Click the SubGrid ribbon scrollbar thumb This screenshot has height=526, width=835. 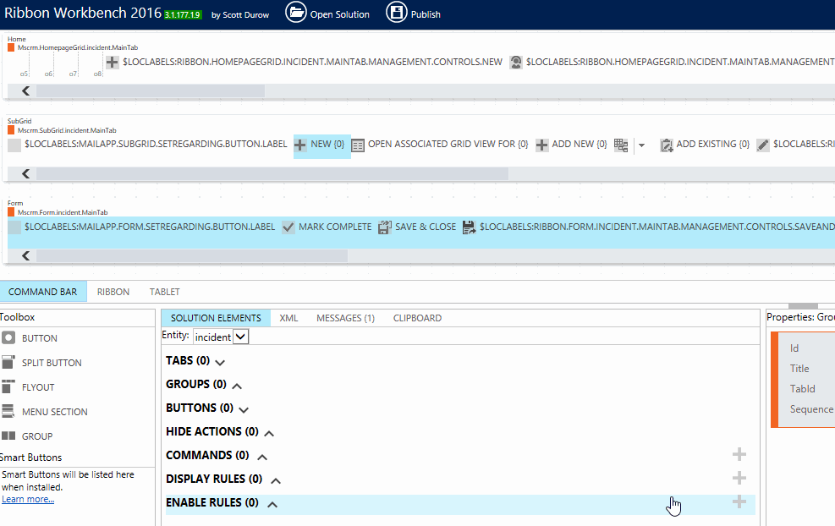pos(272,173)
